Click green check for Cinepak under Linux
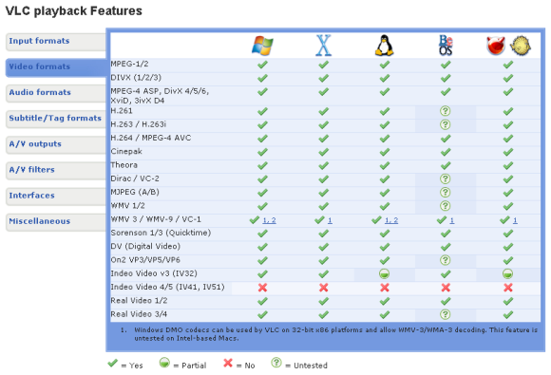Image resolution: width=551 pixels, height=375 pixels. point(385,152)
